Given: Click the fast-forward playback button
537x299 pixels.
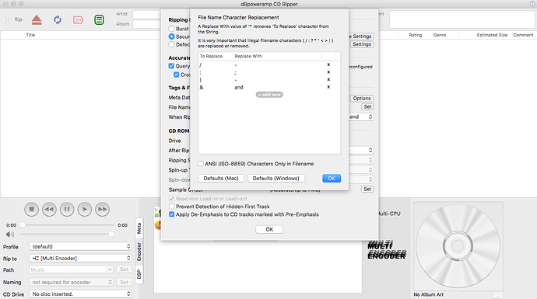Looking at the screenshot, I should 102,209.
